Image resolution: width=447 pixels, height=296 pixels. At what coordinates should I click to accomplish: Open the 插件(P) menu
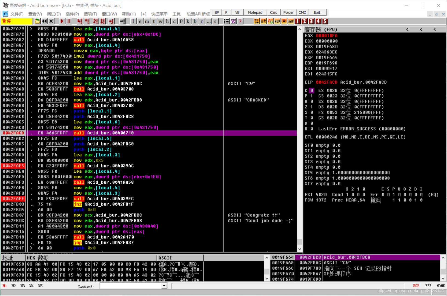point(72,14)
